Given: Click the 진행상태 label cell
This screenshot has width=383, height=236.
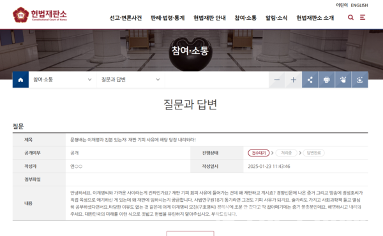Looking at the screenshot, I should pyautogui.click(x=210, y=153).
